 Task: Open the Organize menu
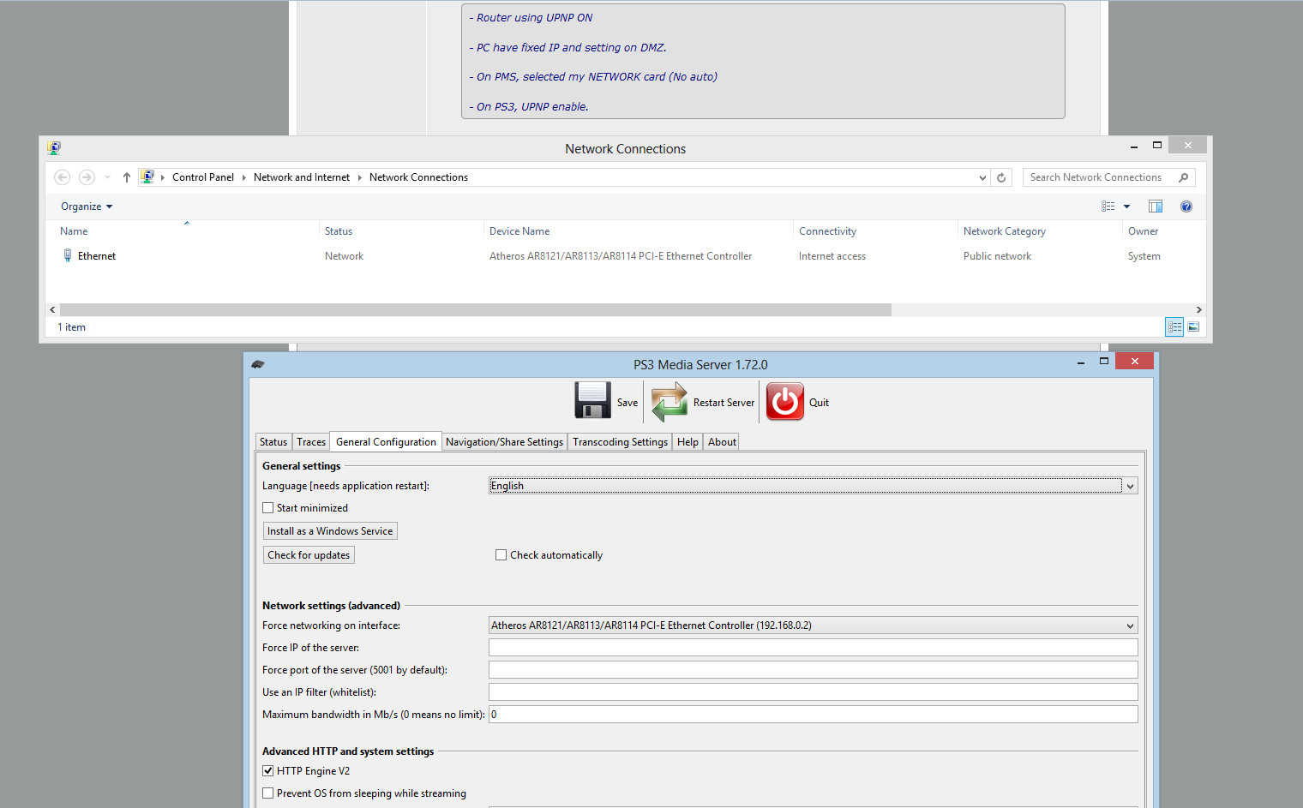[87, 206]
